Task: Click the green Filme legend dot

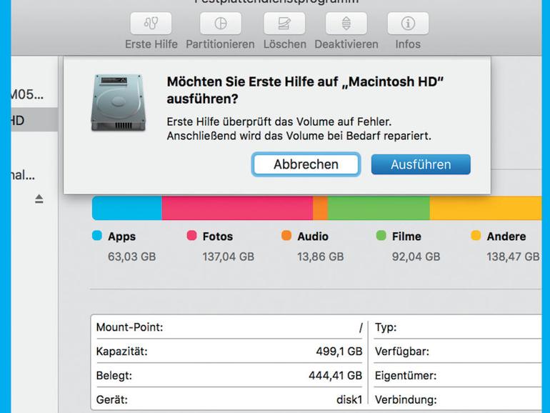Action: click(381, 236)
